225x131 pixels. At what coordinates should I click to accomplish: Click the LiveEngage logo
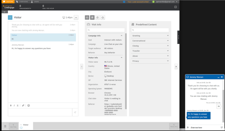pos(9,7)
